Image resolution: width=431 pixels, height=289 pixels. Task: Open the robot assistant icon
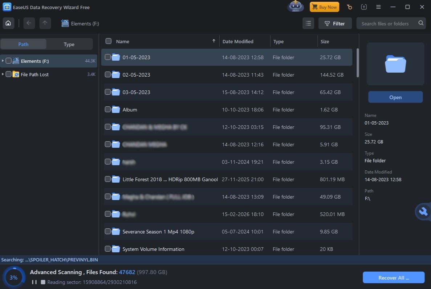coord(295,7)
